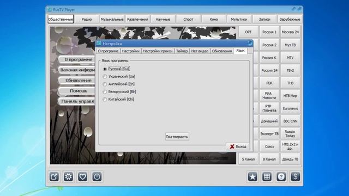Play the Россия 1 channel
Screen dimensions: 349x196
click(x=269, y=32)
